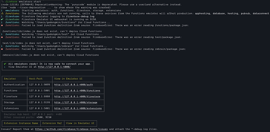The width and height of the screenshot is (270, 132).
Task: Click the info icon before View Emulator UI
Action: tap(5, 67)
